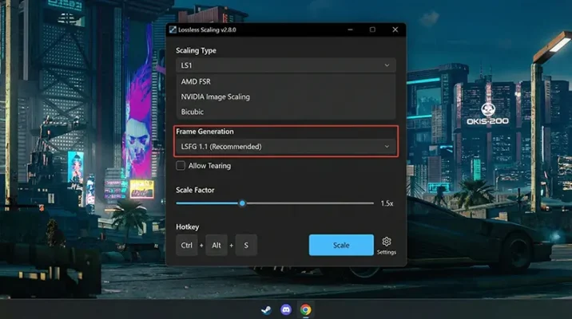Click the Lossless Scaling v2.8.0 title text
572x319 pixels.
coord(207,30)
